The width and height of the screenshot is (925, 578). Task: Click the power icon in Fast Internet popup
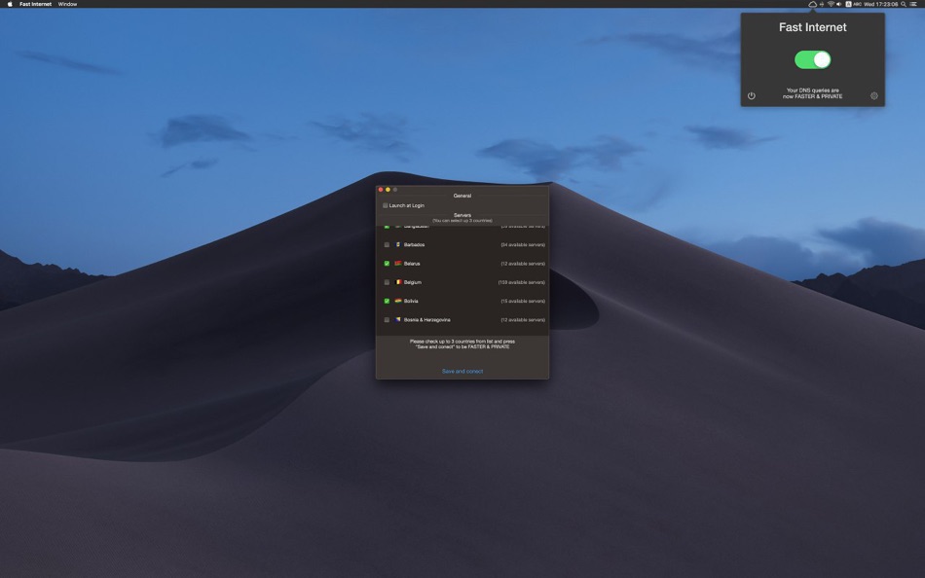tap(751, 95)
